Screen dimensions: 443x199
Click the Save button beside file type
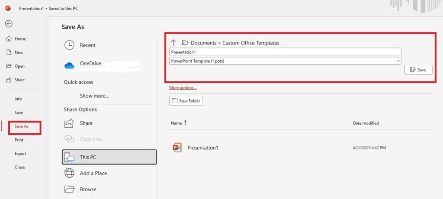pos(418,69)
